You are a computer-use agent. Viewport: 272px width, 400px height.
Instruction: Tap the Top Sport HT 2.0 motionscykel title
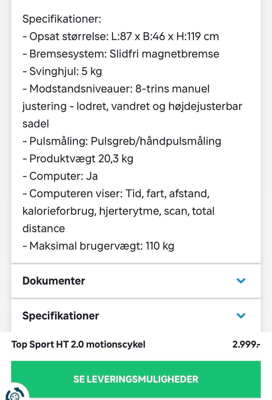[78, 344]
